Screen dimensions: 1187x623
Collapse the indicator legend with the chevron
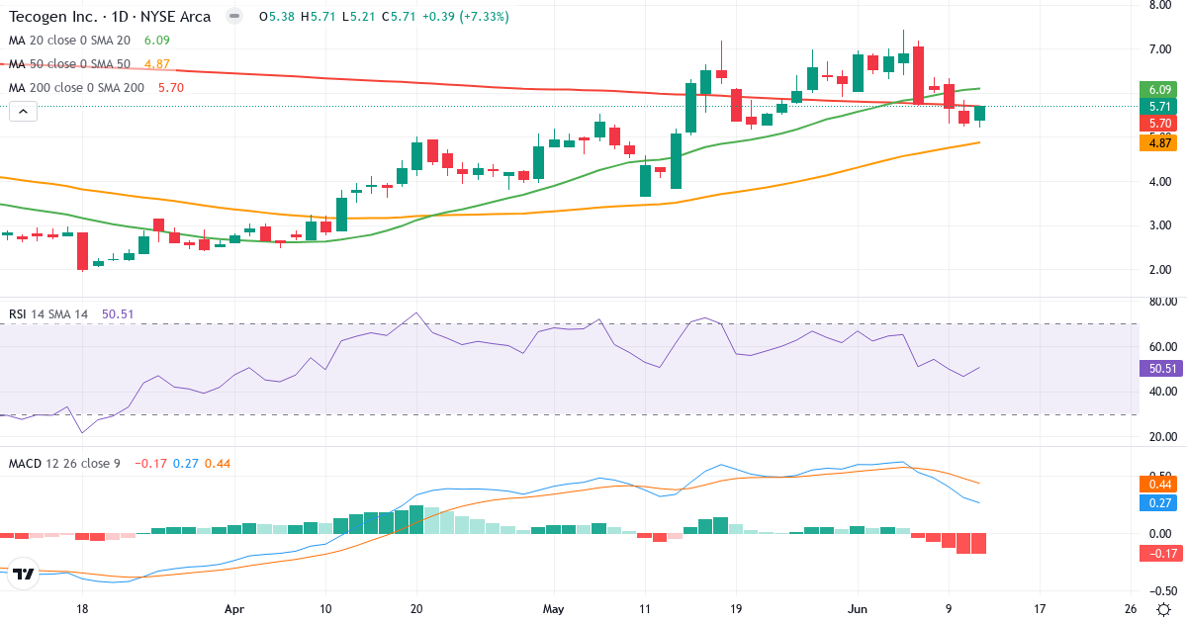[24, 112]
